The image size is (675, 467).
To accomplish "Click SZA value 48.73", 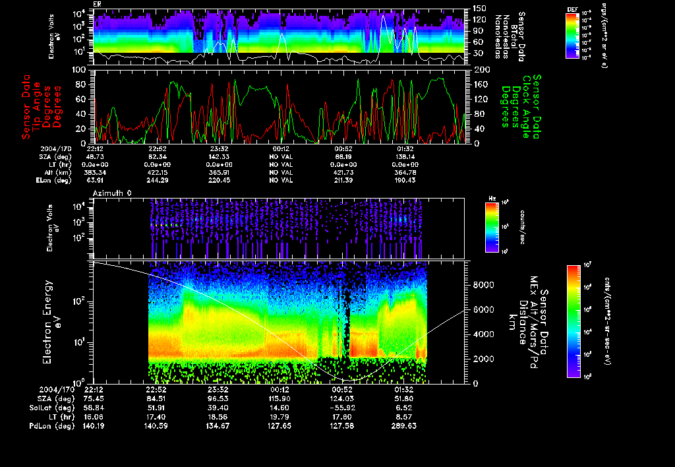I will 95,157.
